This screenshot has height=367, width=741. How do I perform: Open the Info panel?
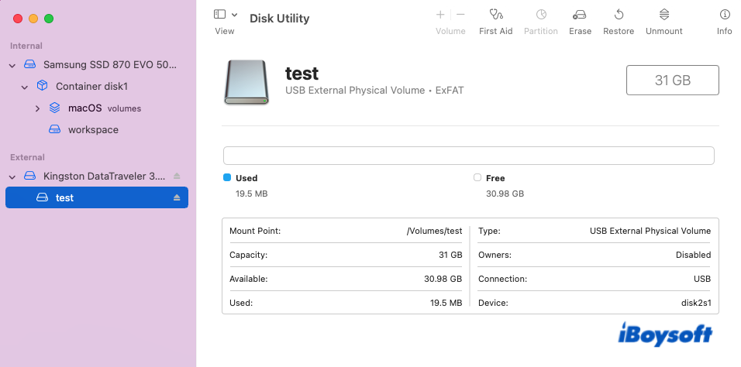coord(724,15)
